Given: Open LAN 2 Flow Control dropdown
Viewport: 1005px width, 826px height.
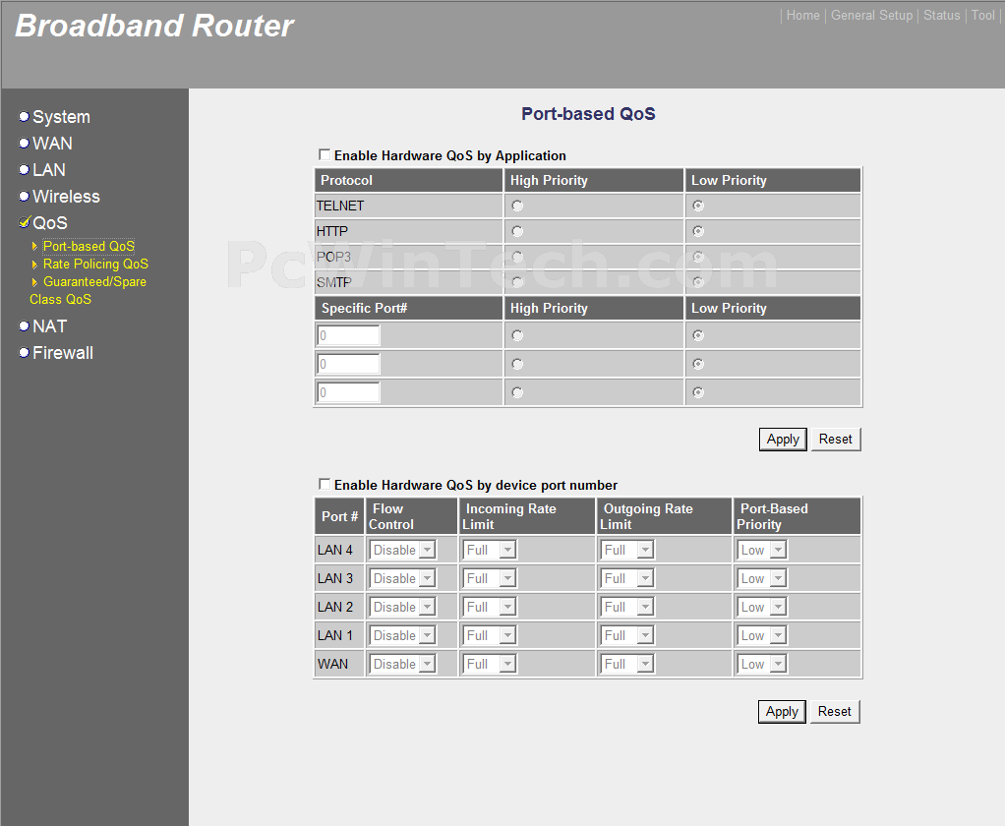Looking at the screenshot, I should [402, 607].
